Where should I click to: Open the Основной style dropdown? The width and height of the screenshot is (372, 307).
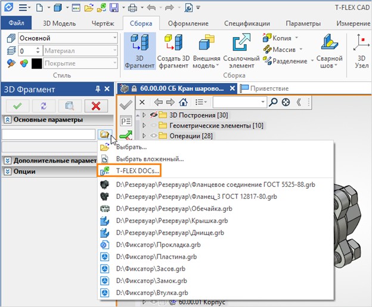click(115, 38)
